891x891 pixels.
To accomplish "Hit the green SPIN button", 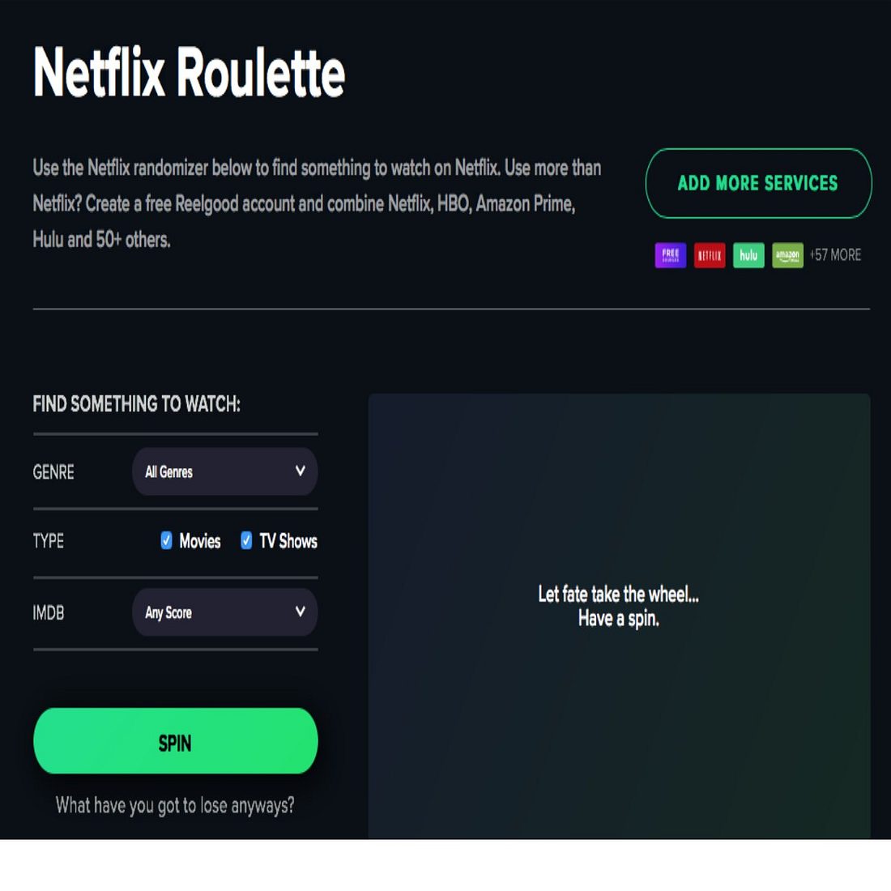I will tap(176, 741).
